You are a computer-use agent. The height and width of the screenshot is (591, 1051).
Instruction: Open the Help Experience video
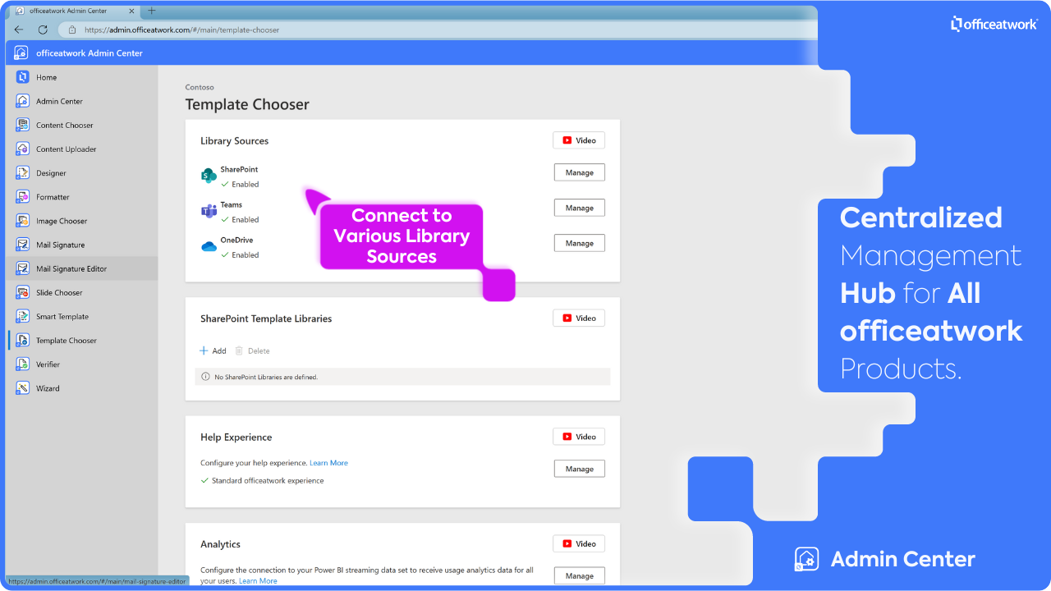pos(579,437)
